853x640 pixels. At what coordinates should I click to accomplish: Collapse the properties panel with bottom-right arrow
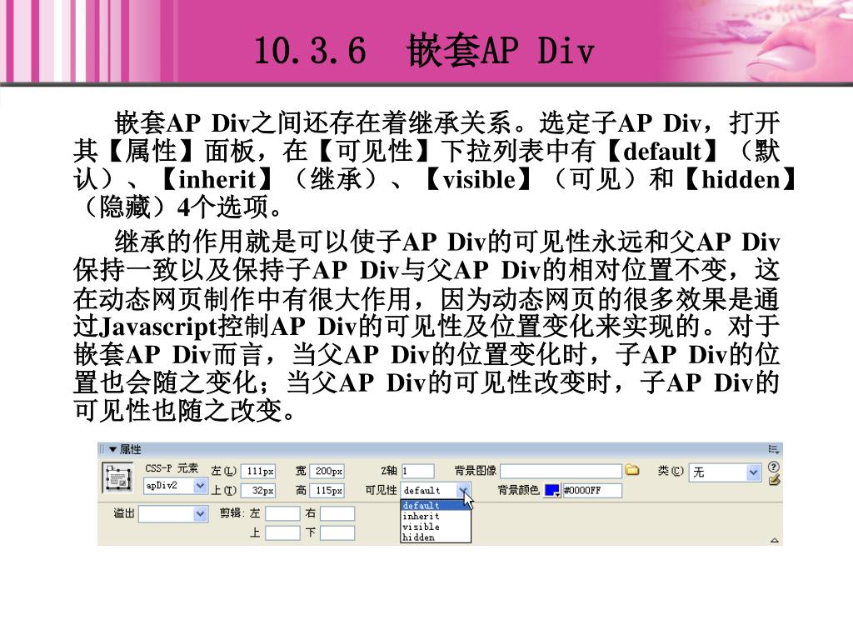point(775,540)
